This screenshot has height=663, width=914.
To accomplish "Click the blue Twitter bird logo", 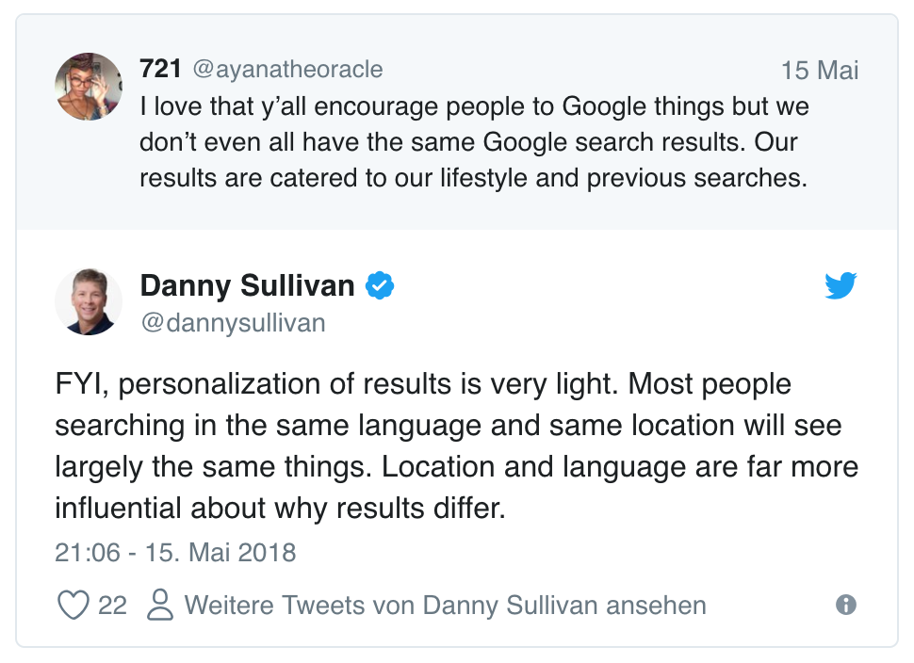I will [841, 285].
